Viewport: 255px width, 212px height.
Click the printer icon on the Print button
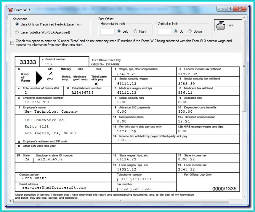(x=221, y=25)
